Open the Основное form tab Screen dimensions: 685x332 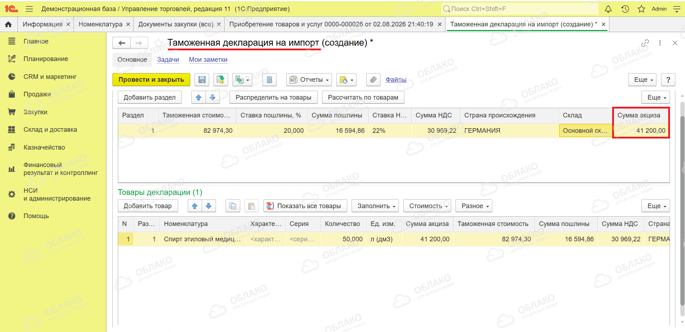coord(132,60)
